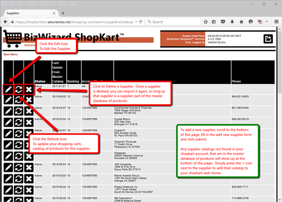
Task: Select phone number 800-800-7711
Action: [240, 187]
